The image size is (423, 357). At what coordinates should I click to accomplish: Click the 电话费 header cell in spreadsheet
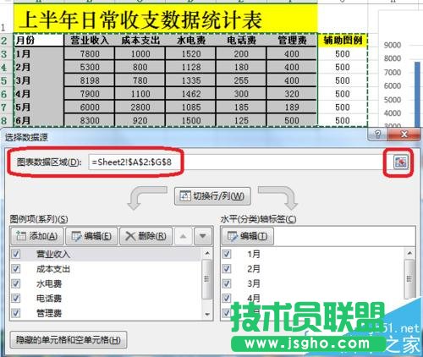click(241, 40)
